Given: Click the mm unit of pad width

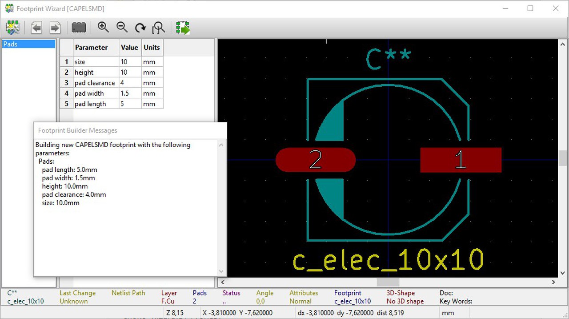Looking at the screenshot, I should click(x=152, y=93).
